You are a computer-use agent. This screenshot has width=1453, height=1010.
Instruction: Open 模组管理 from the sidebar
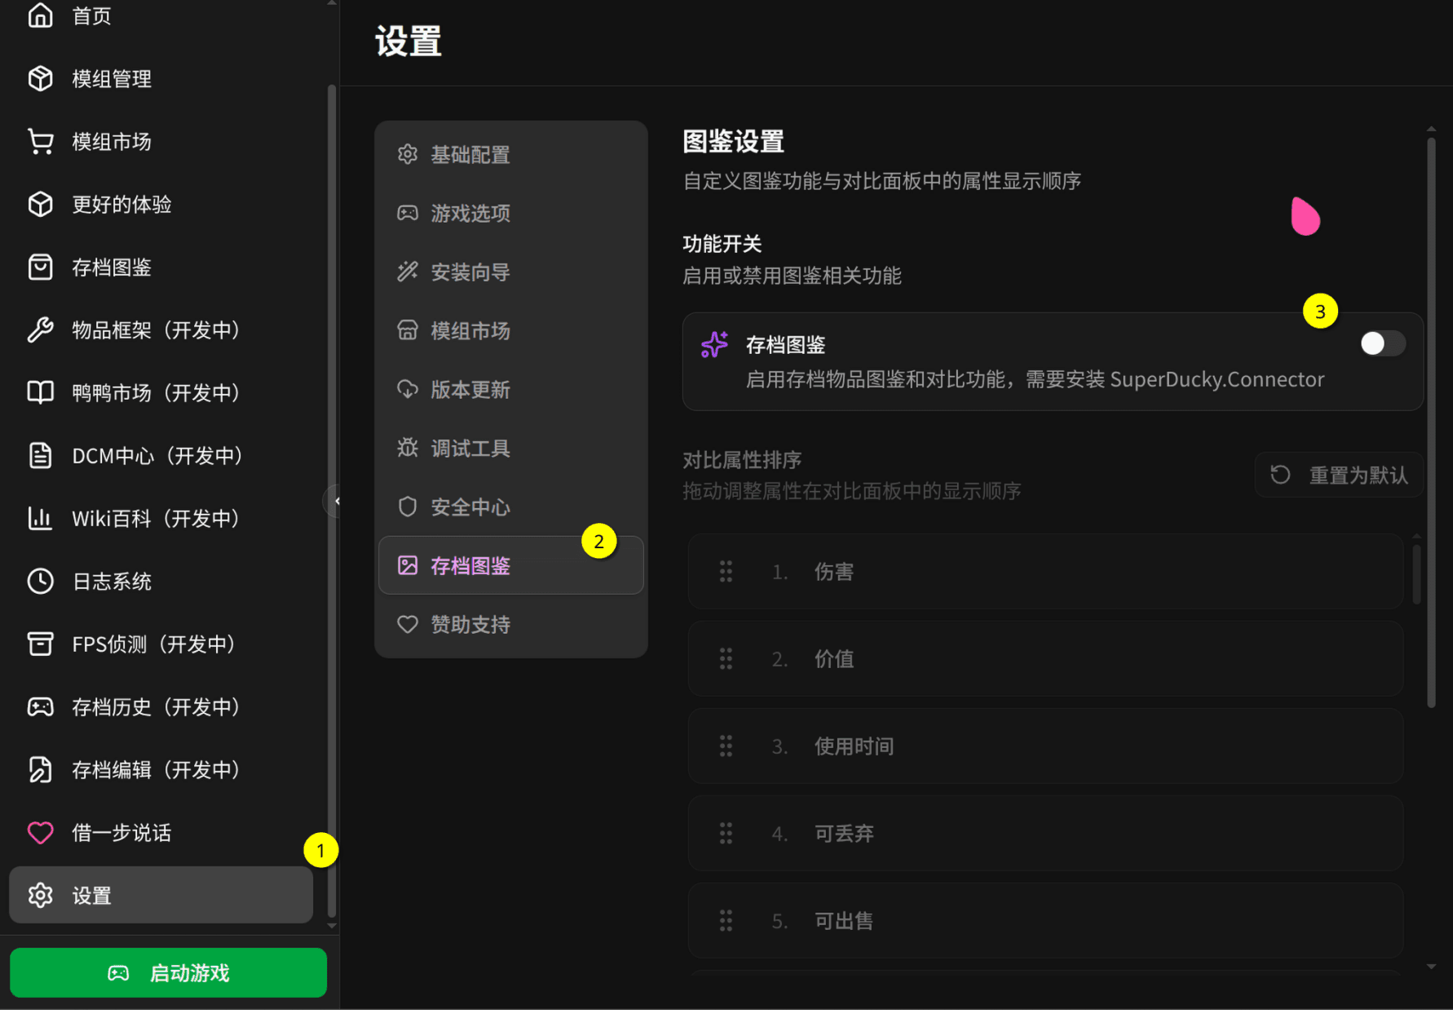(110, 78)
